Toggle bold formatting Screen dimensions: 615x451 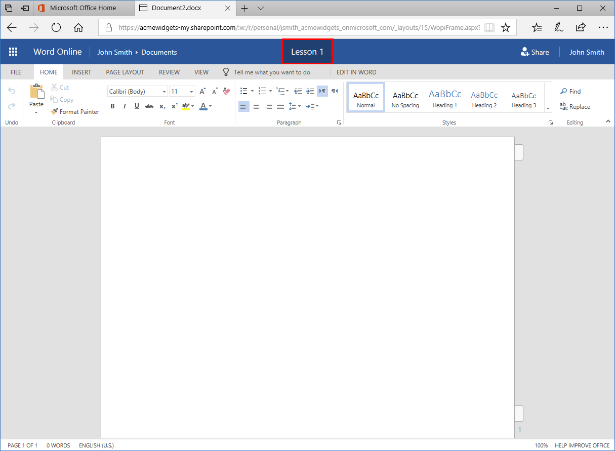tap(112, 106)
